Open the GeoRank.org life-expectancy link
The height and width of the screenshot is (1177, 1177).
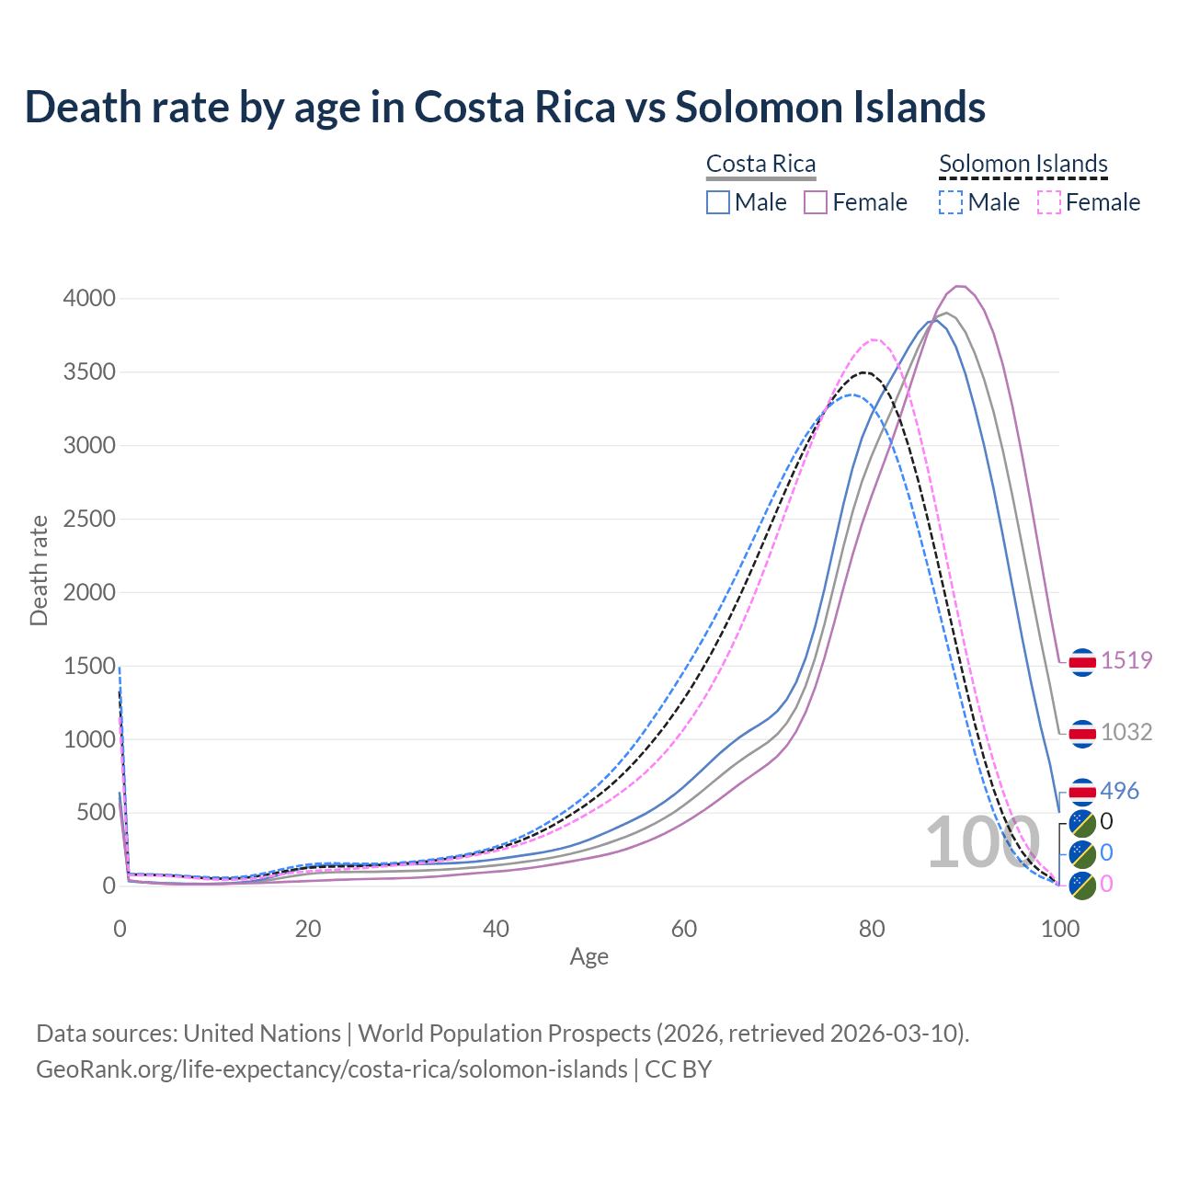click(331, 1069)
